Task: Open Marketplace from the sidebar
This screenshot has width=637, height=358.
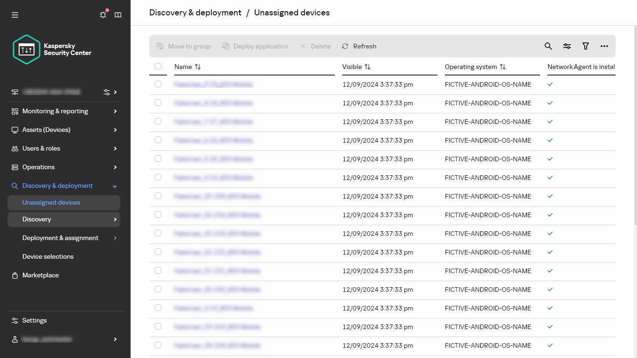Action: (x=40, y=275)
